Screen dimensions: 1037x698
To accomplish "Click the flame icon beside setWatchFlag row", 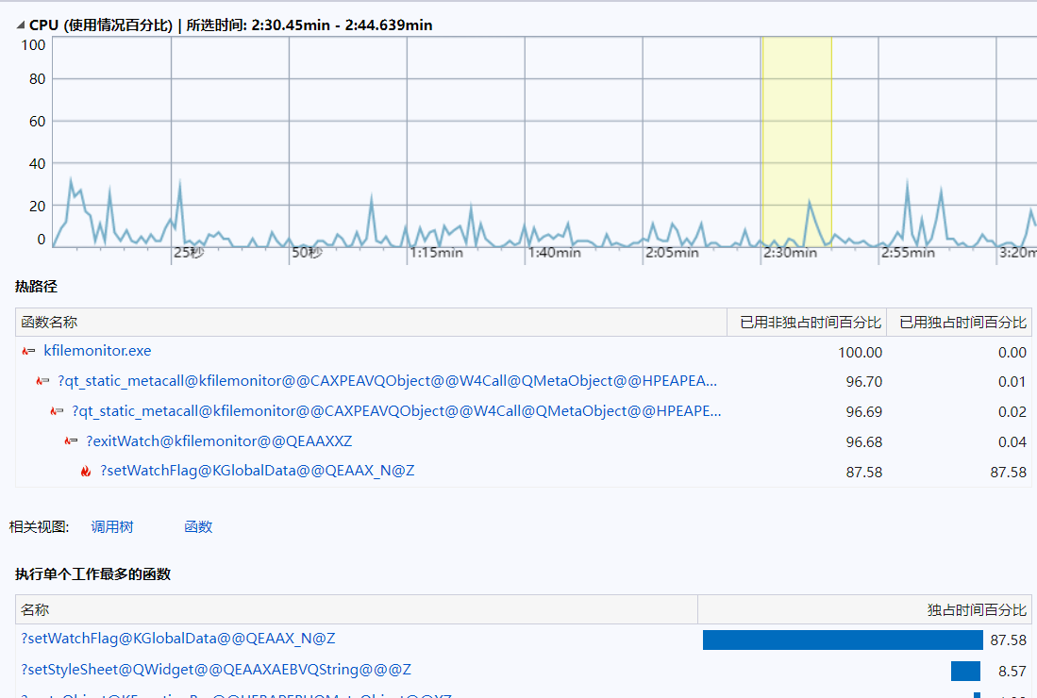I will [86, 472].
